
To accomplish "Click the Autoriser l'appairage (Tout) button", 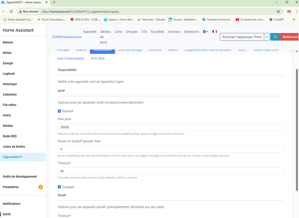I will tap(242, 37).
